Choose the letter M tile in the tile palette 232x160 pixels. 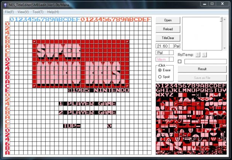point(185,90)
